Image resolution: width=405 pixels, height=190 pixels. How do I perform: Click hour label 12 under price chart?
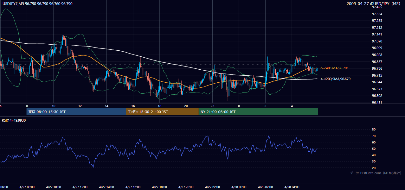pos(80,106)
